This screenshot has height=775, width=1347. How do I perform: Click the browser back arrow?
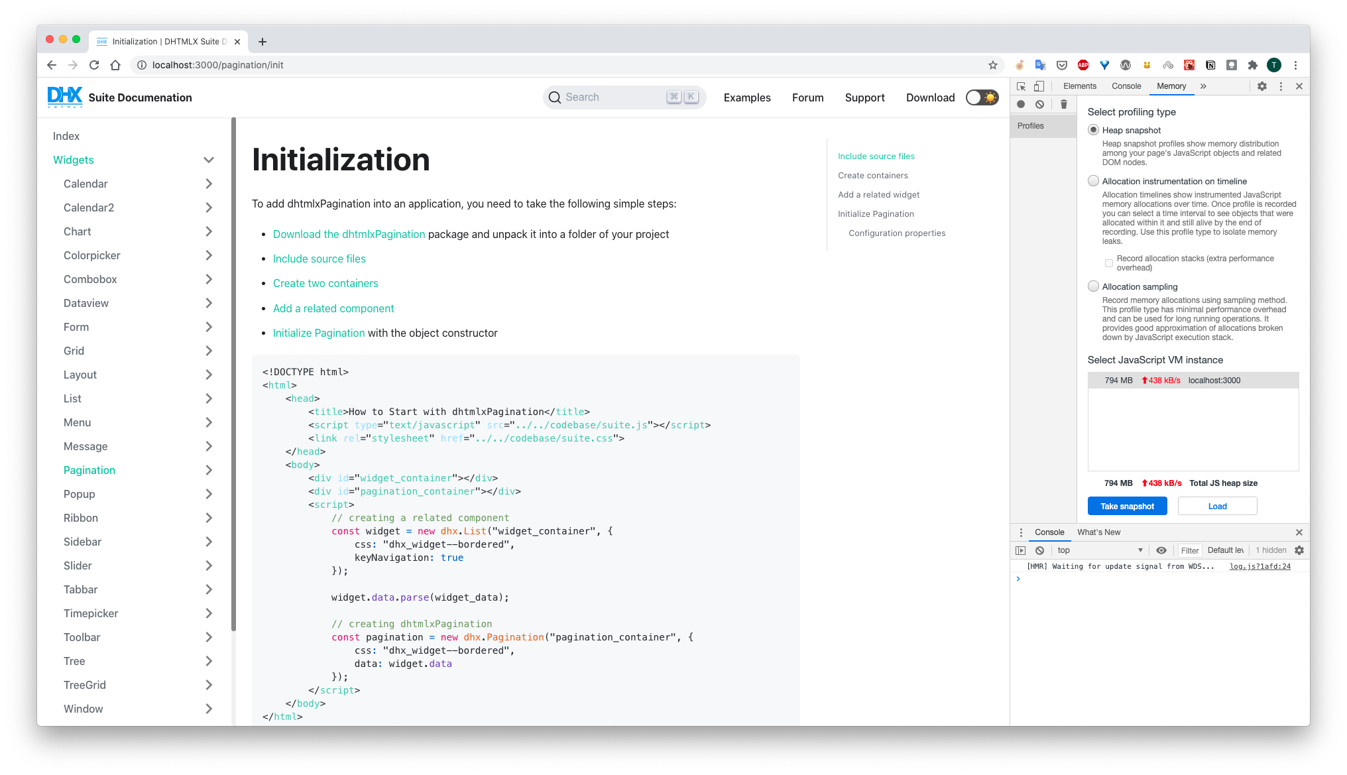point(52,65)
